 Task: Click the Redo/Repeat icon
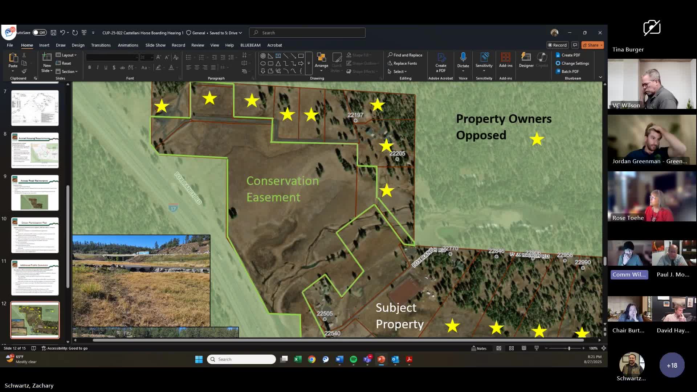75,33
